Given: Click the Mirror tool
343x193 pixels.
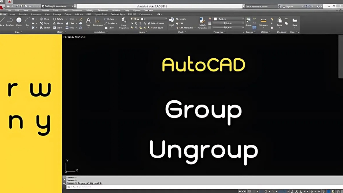Looking at the screenshot, I should tap(58, 23).
